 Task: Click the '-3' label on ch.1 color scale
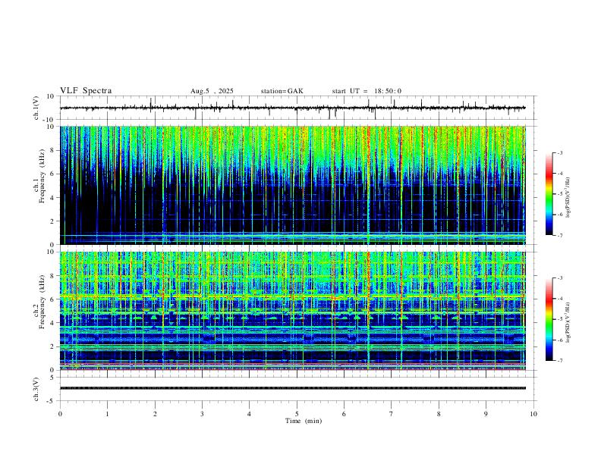[559, 152]
